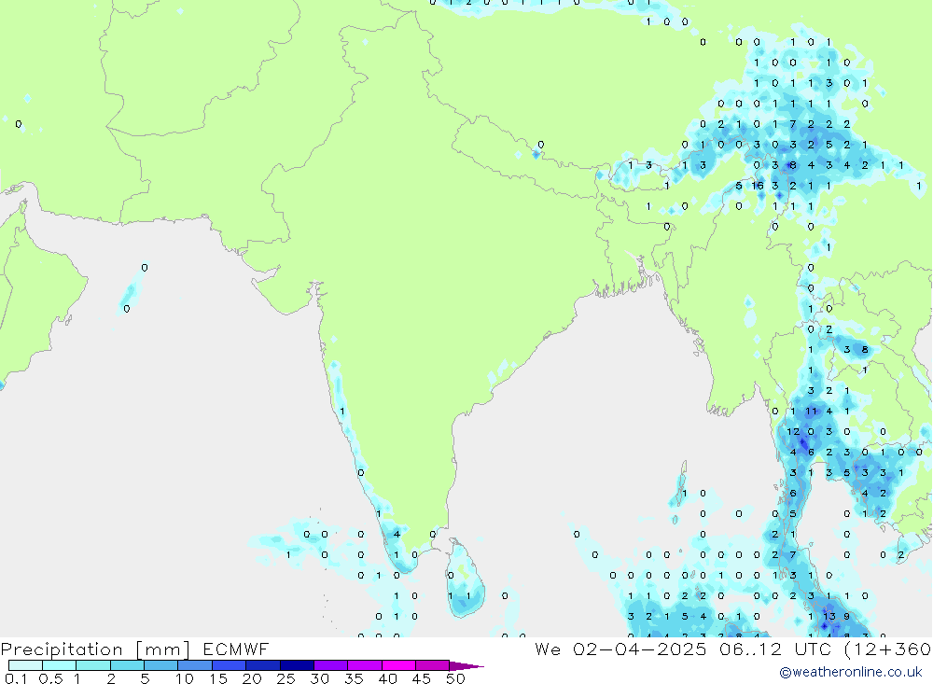Click the legend arrow tip above 50
This screenshot has height=684, width=933.
click(x=467, y=665)
